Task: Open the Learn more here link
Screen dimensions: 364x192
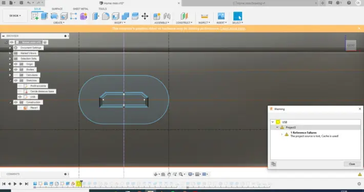Action: (233, 29)
